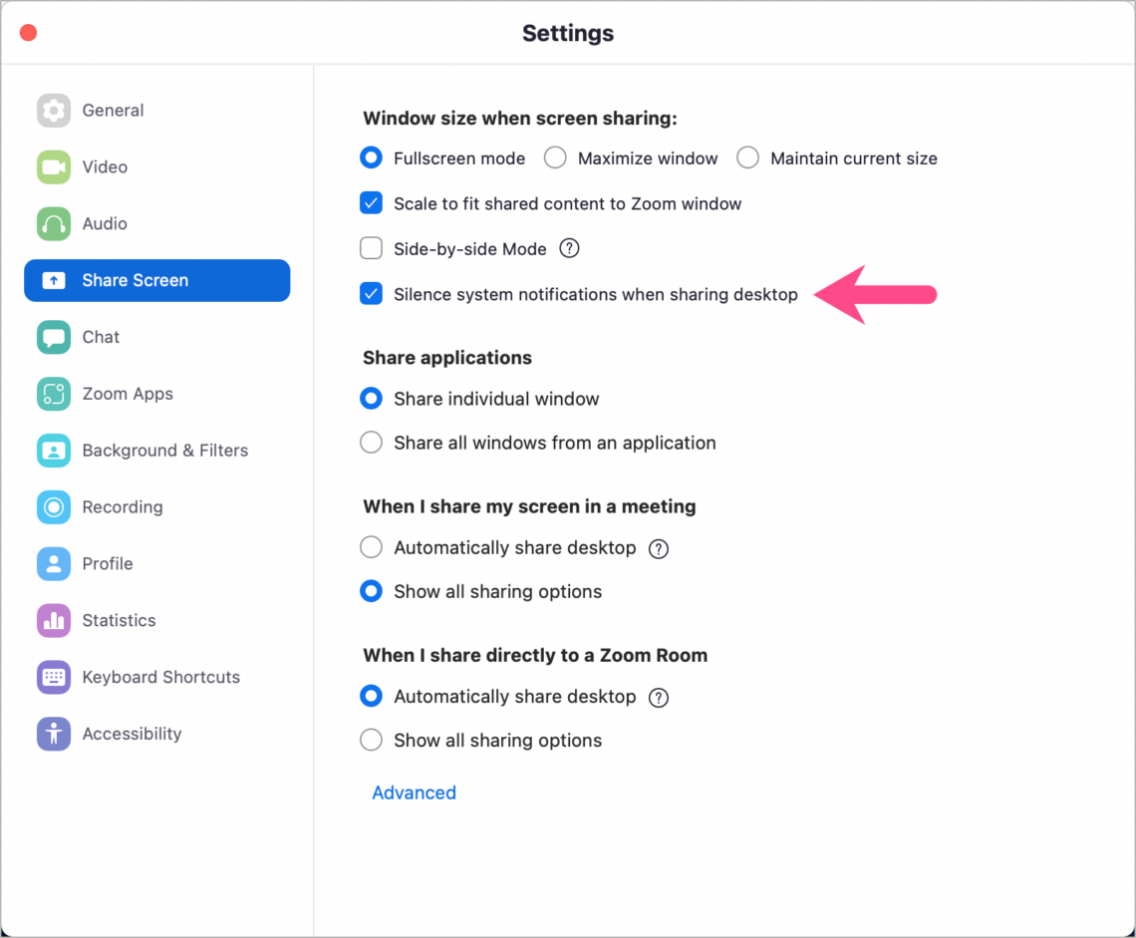Open Audio settings via headphone icon

coord(53,223)
